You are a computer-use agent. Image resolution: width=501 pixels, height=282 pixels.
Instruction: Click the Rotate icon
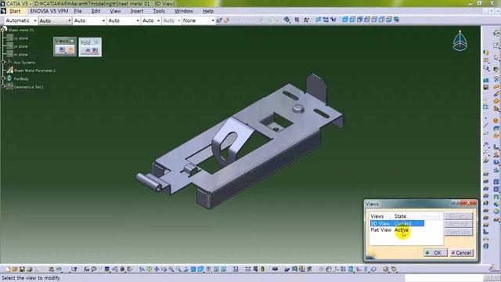(164, 269)
